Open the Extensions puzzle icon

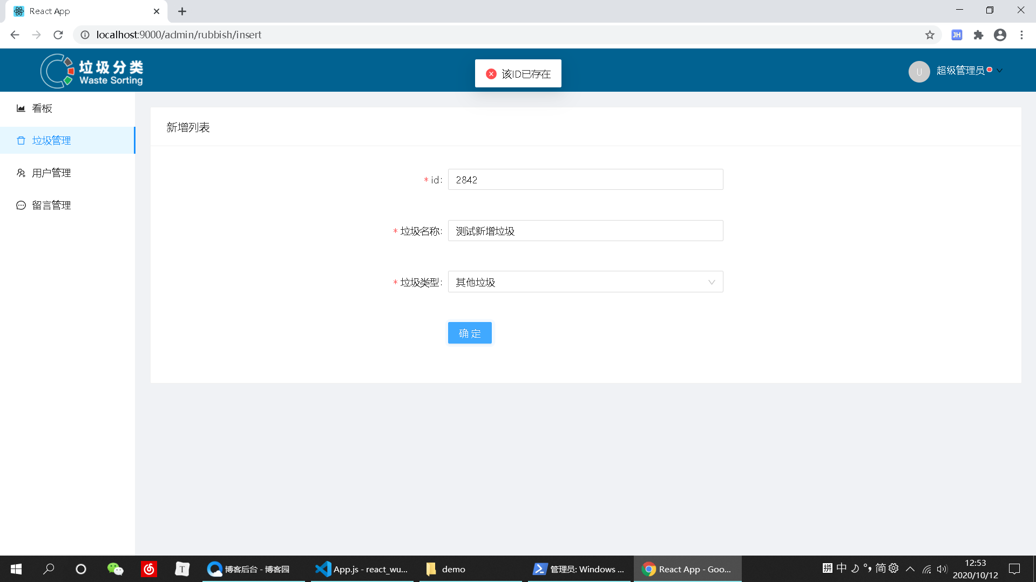(x=978, y=35)
